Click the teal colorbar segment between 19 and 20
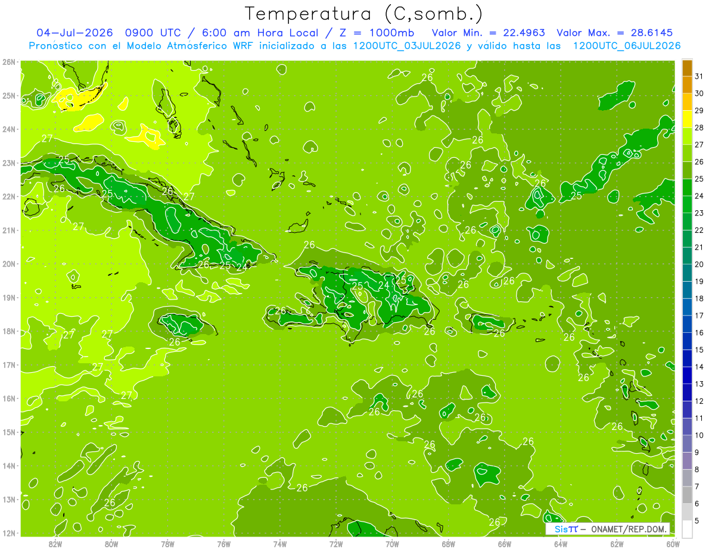Viewport: 715px width, 552px height. click(x=687, y=273)
